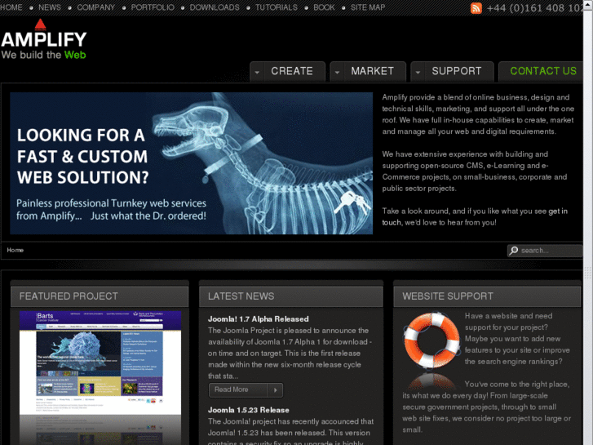
Task: Expand the SUPPORT menu arrow
Action: 418,72
